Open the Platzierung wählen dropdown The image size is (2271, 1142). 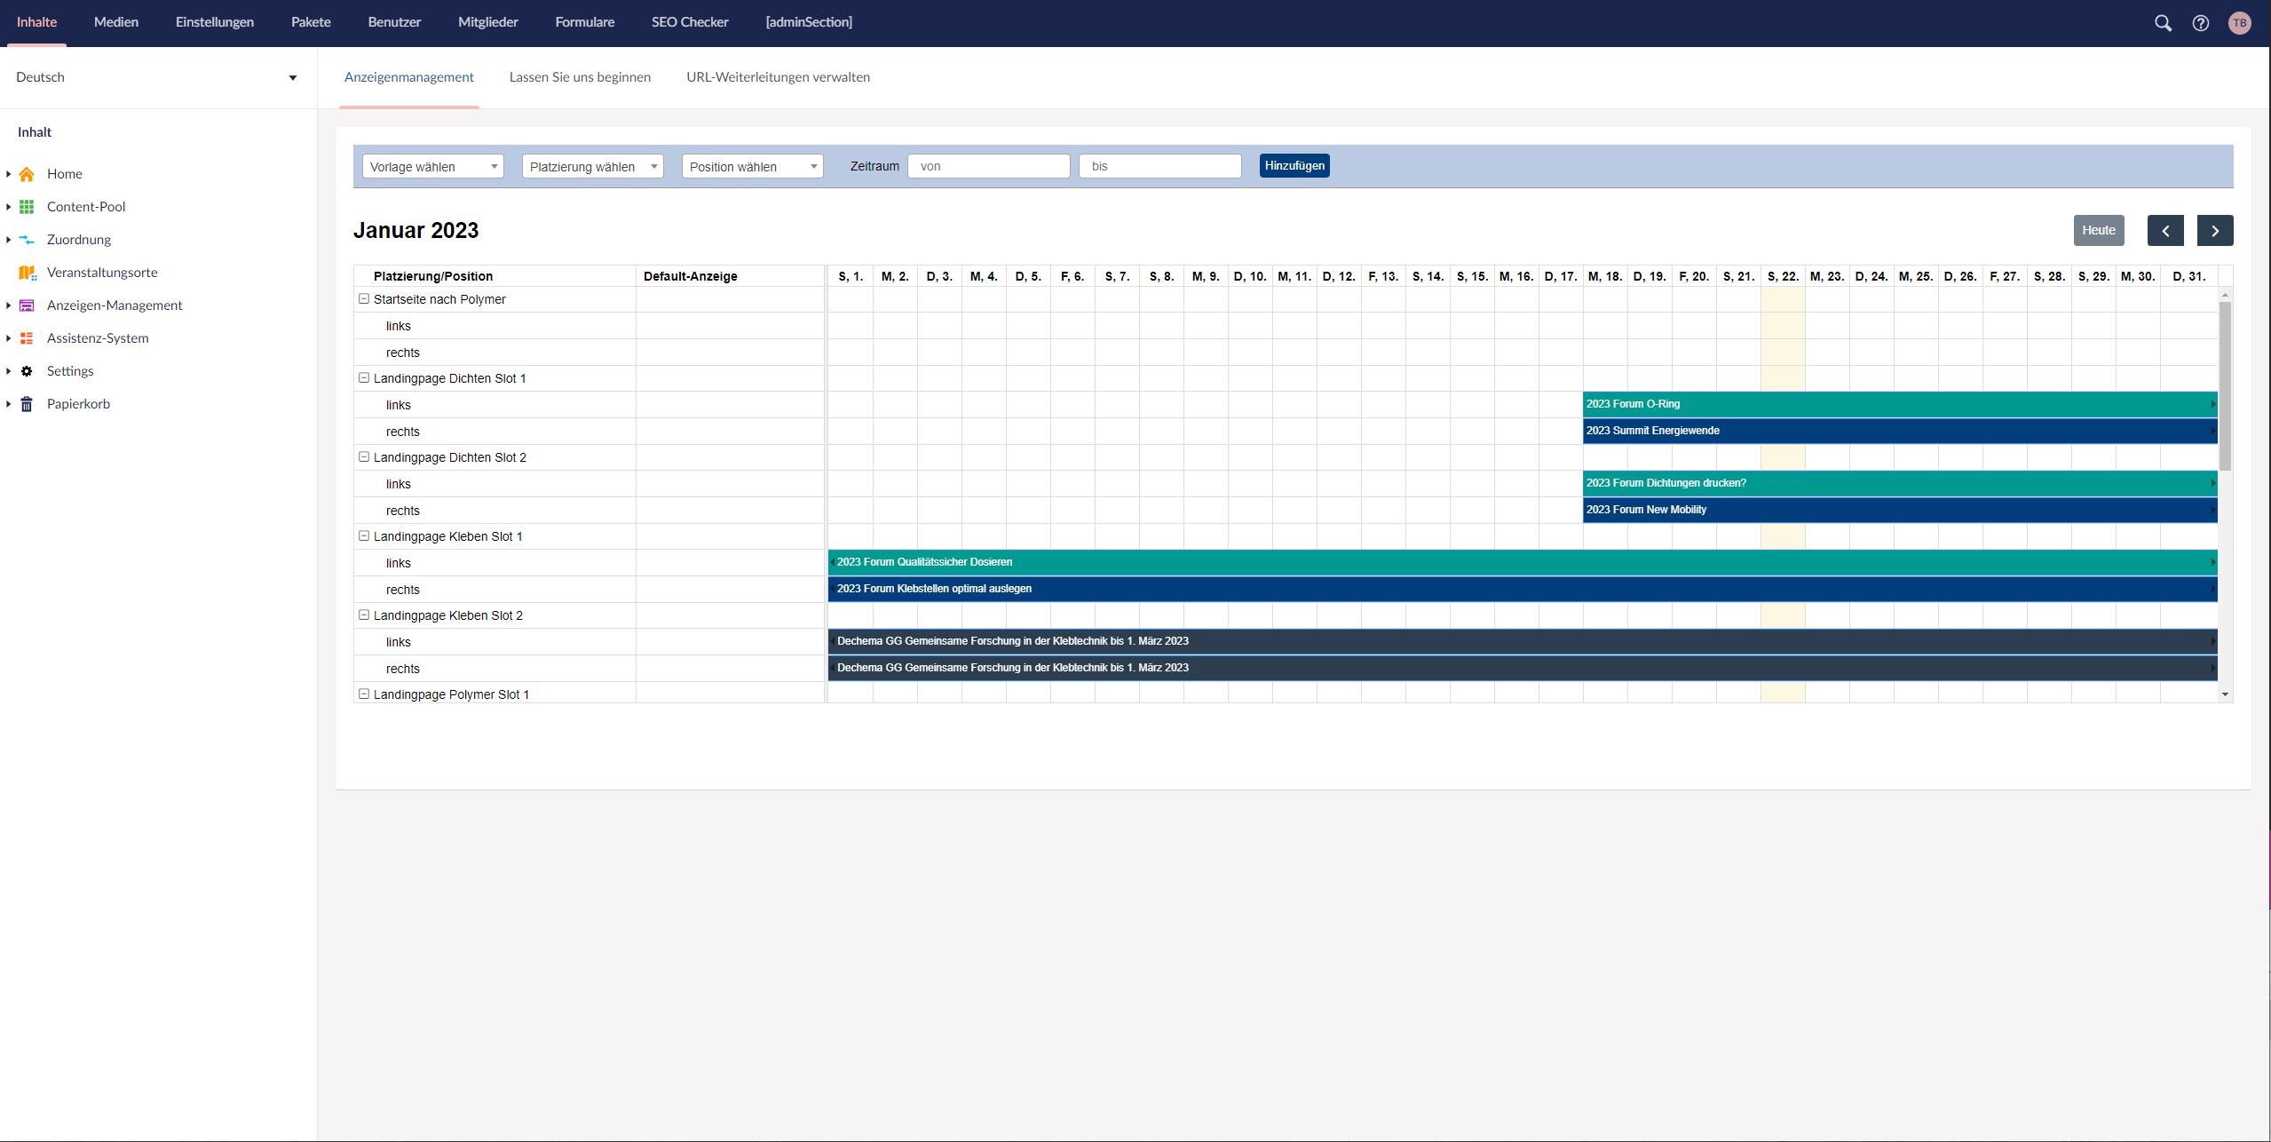pos(592,166)
